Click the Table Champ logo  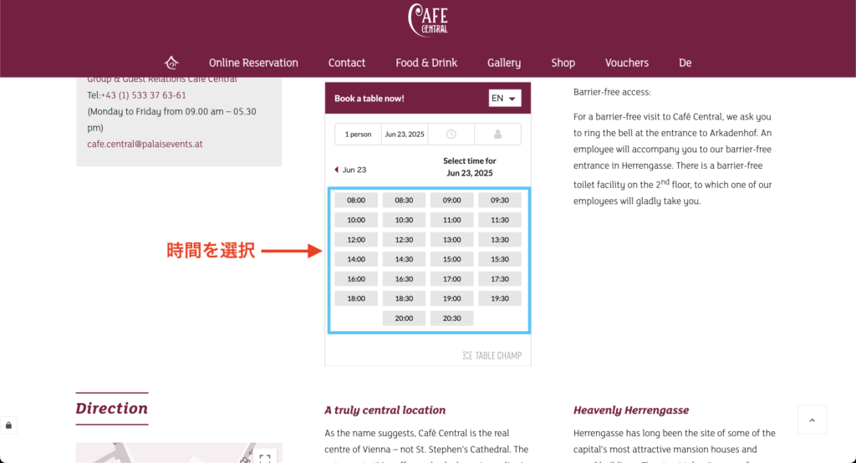(492, 355)
